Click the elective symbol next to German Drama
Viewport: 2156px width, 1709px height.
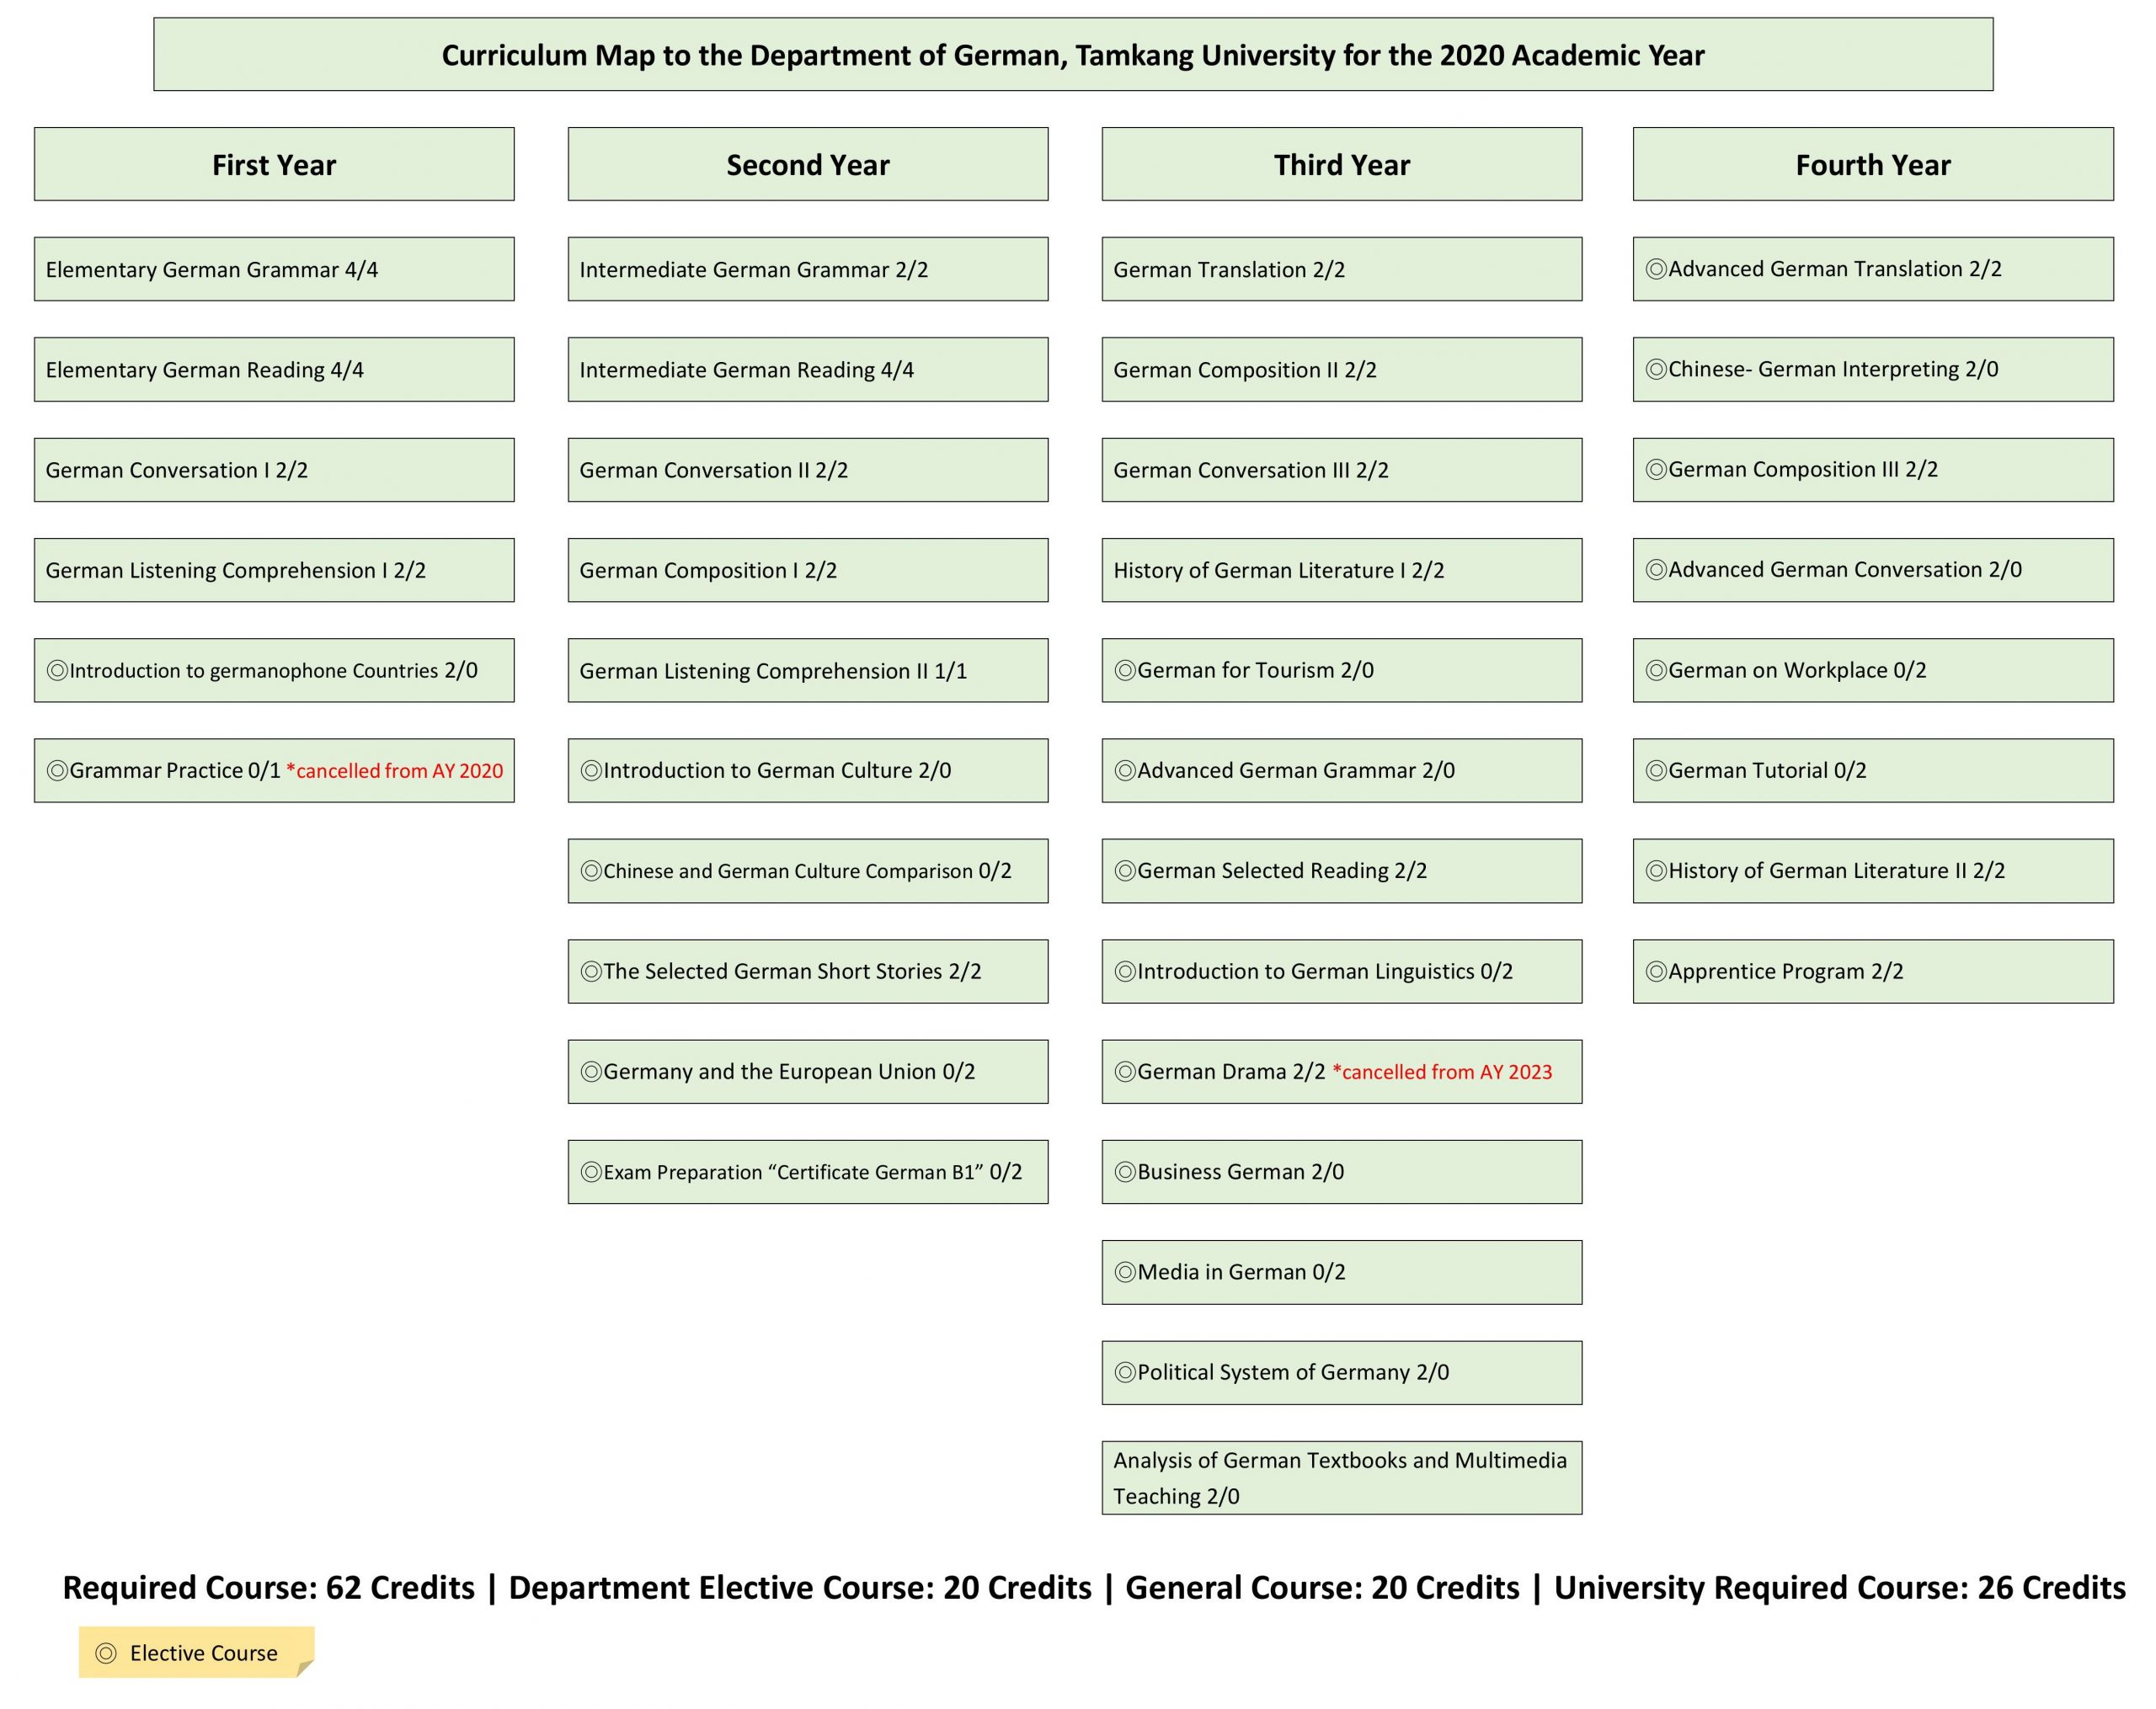(1125, 1072)
